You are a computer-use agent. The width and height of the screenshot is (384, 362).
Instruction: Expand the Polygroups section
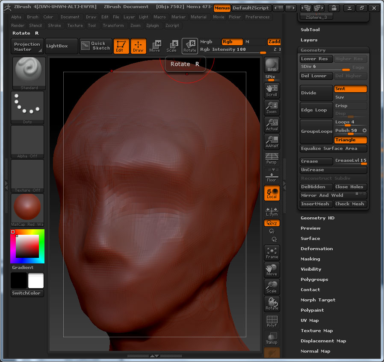(x=314, y=280)
